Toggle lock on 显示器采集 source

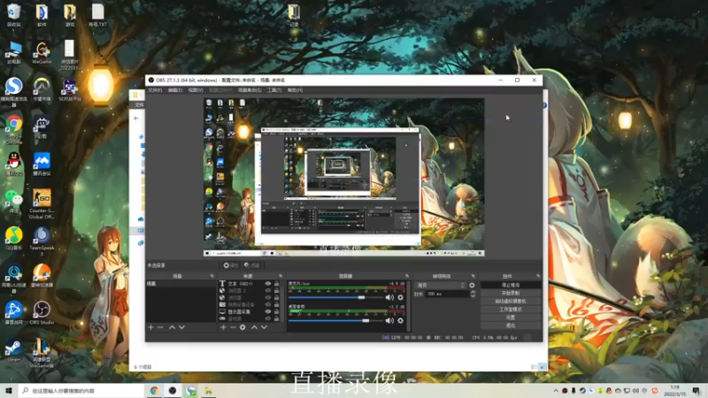(x=276, y=312)
